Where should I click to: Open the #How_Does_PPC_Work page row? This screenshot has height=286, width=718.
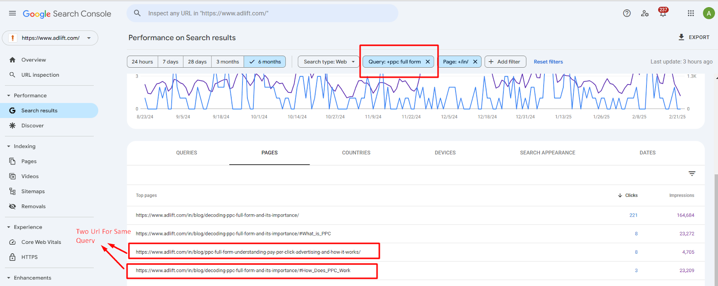(416, 270)
